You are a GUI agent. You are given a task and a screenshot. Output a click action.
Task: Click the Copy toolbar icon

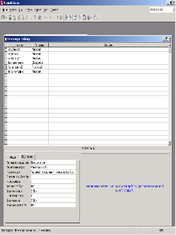pos(36,18)
